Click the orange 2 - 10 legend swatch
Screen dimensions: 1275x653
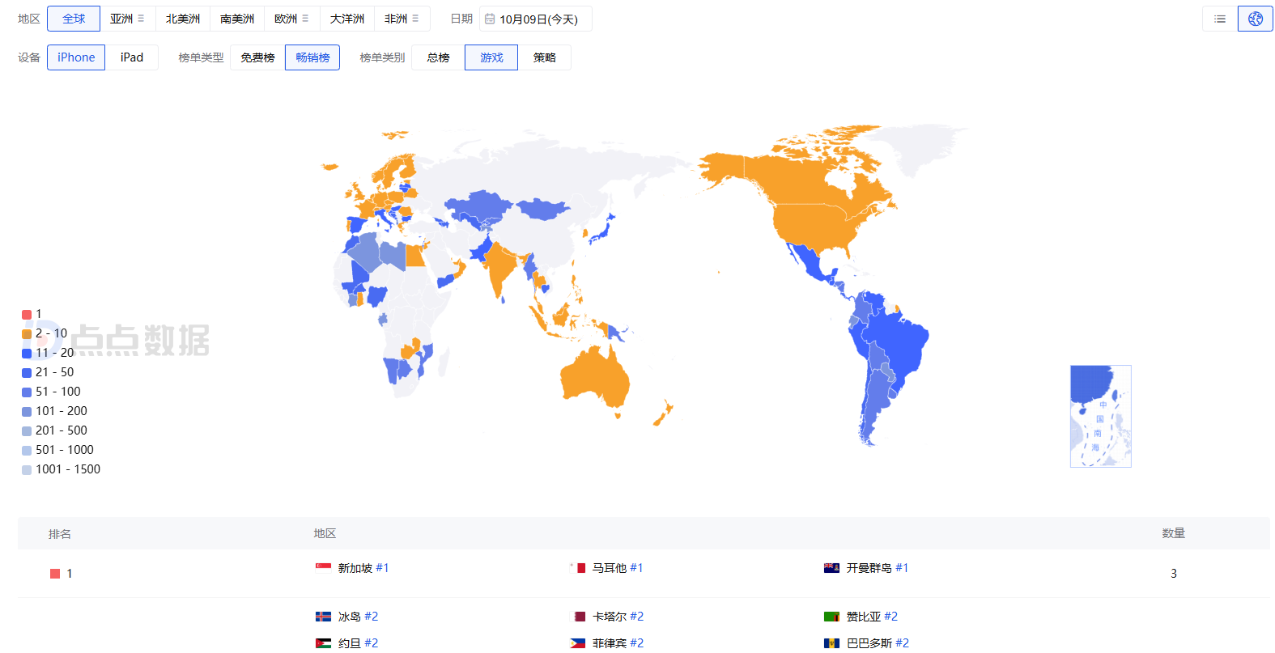click(x=27, y=333)
